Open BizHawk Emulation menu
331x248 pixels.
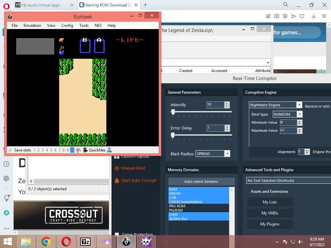point(32,25)
